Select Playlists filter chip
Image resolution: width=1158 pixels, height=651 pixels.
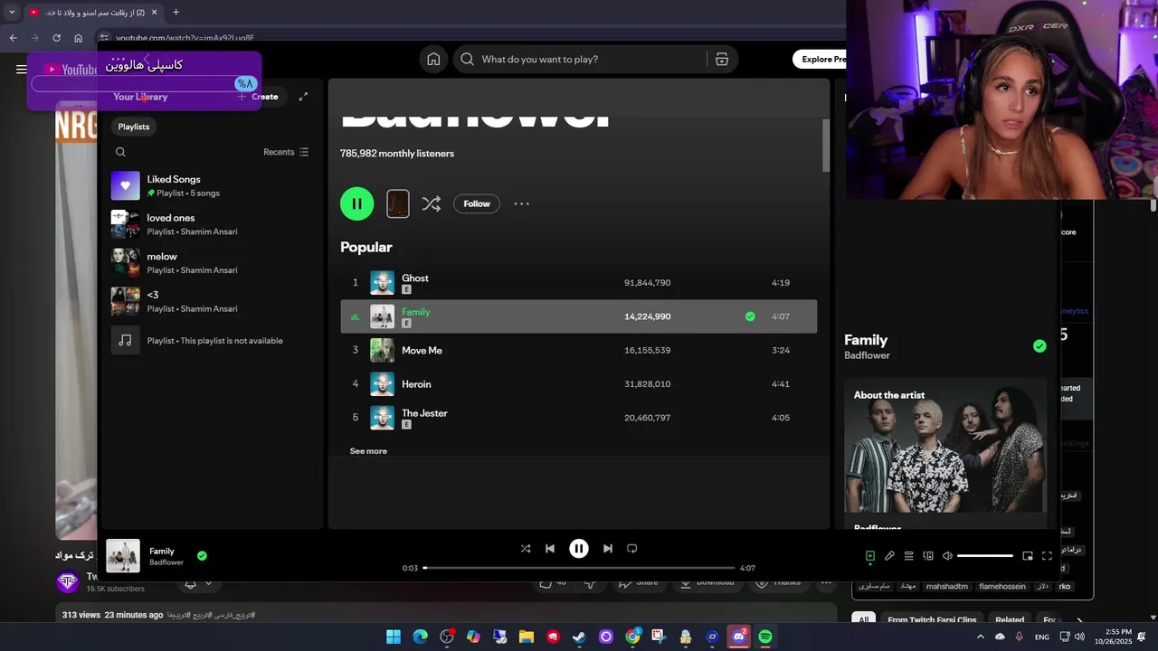pos(134,127)
